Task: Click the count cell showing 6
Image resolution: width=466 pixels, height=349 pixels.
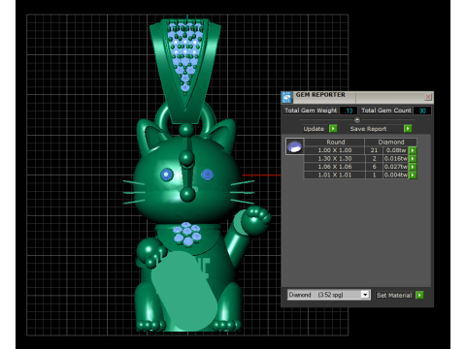Action: (374, 167)
